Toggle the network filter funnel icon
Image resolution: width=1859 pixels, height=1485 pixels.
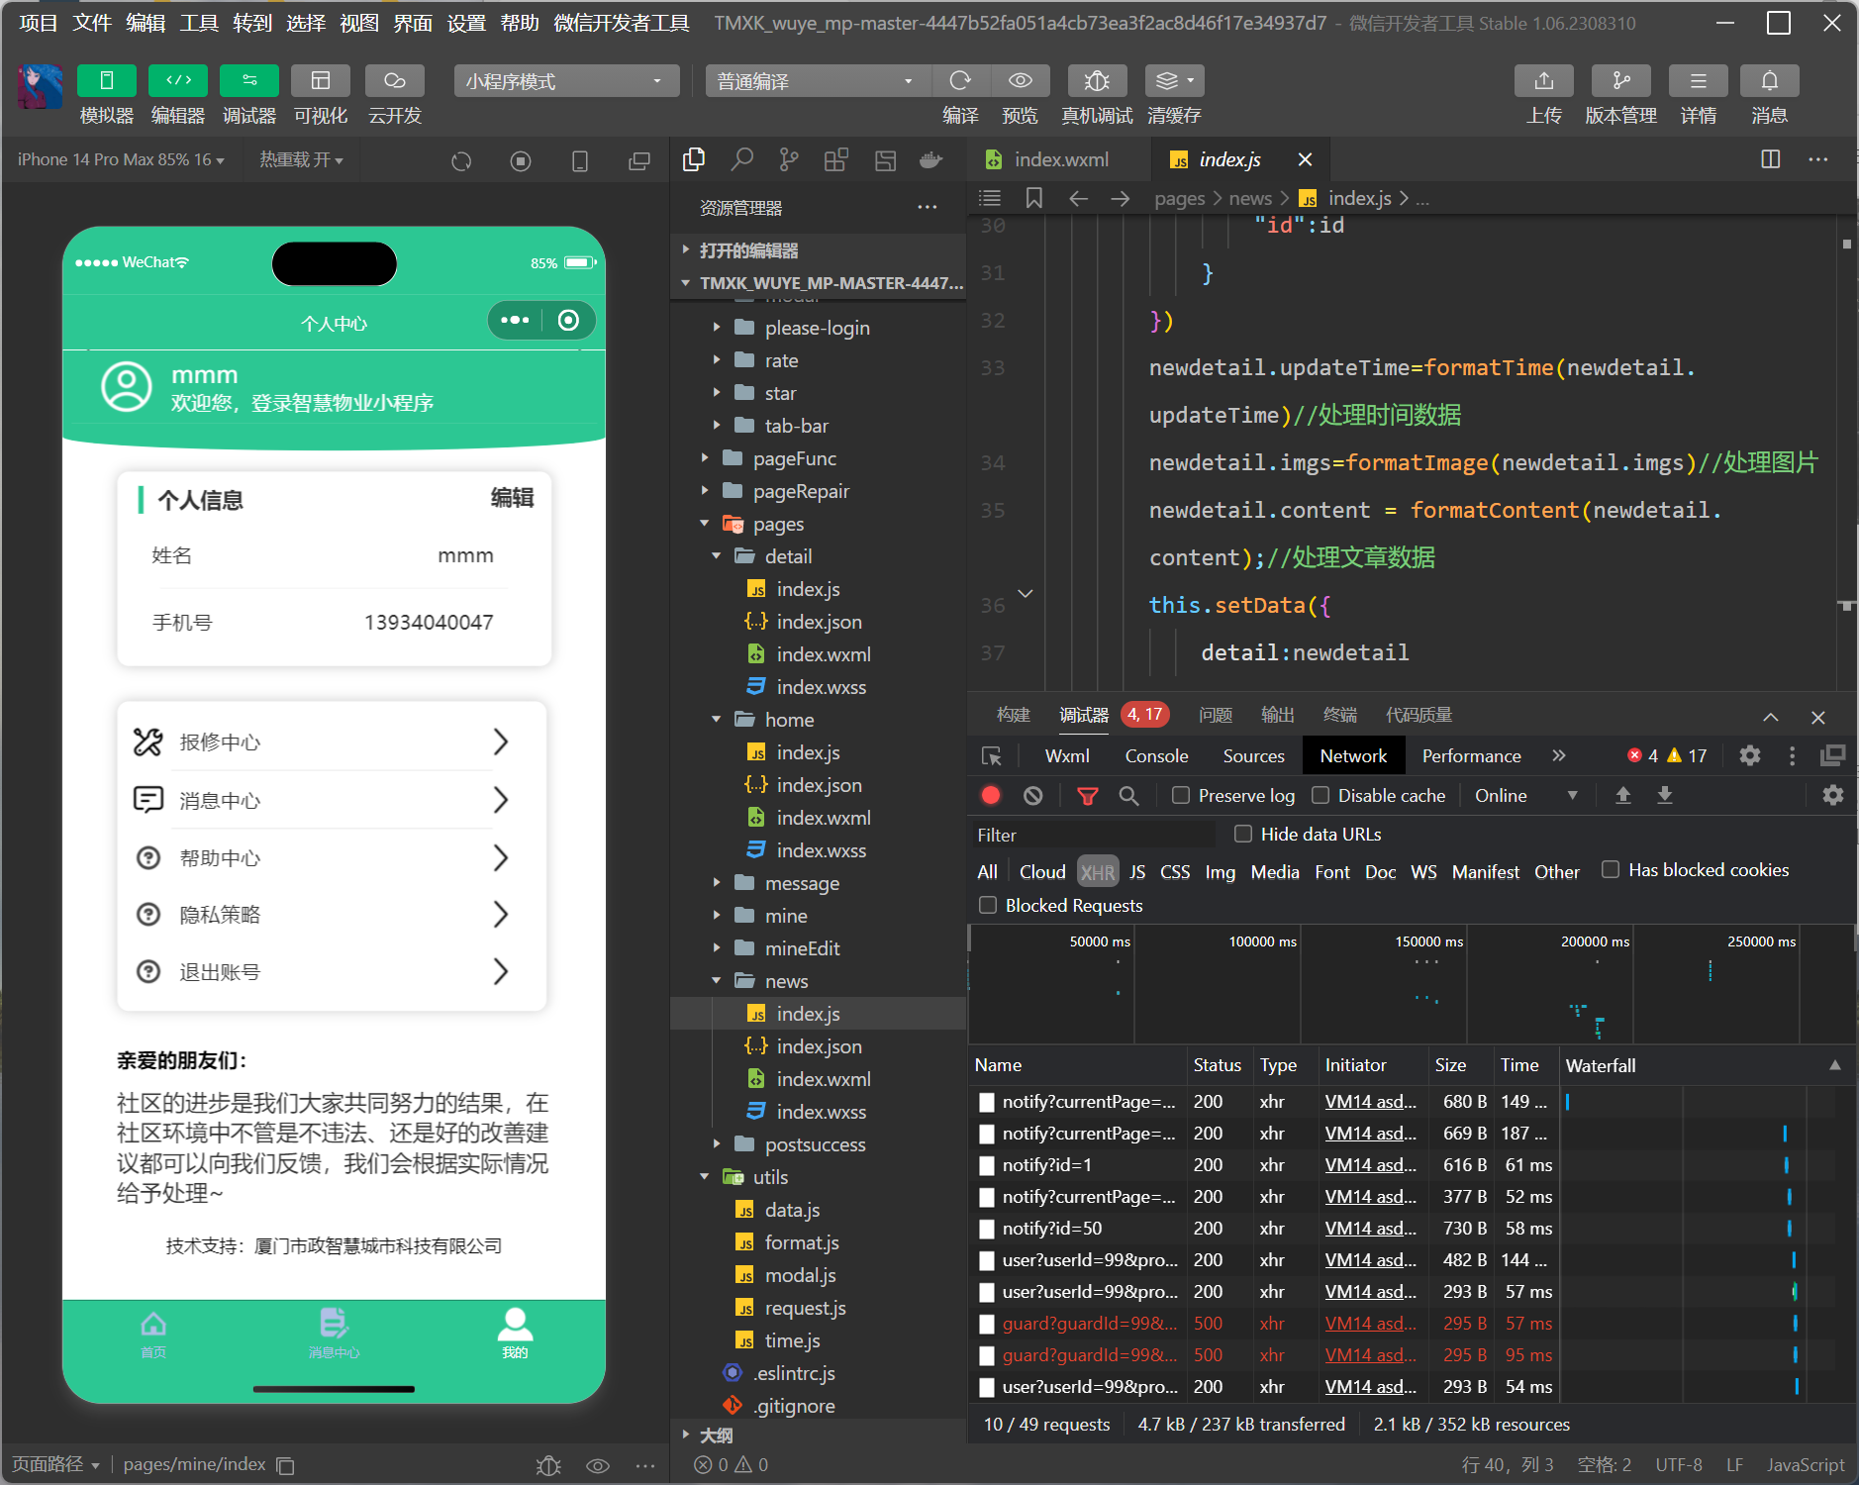pos(1087,795)
